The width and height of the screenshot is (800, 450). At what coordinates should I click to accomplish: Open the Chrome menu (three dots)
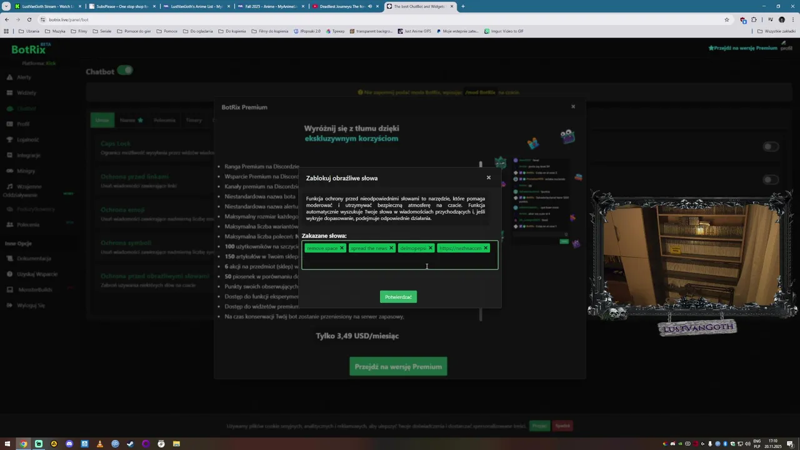tap(792, 19)
